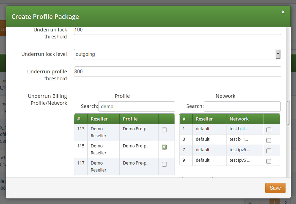Select network 7 test ipv6 checkbox

point(269,151)
